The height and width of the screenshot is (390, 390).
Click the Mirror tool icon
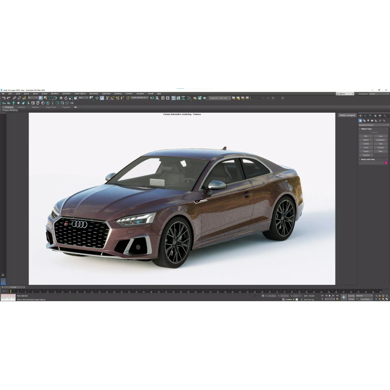coord(152,98)
